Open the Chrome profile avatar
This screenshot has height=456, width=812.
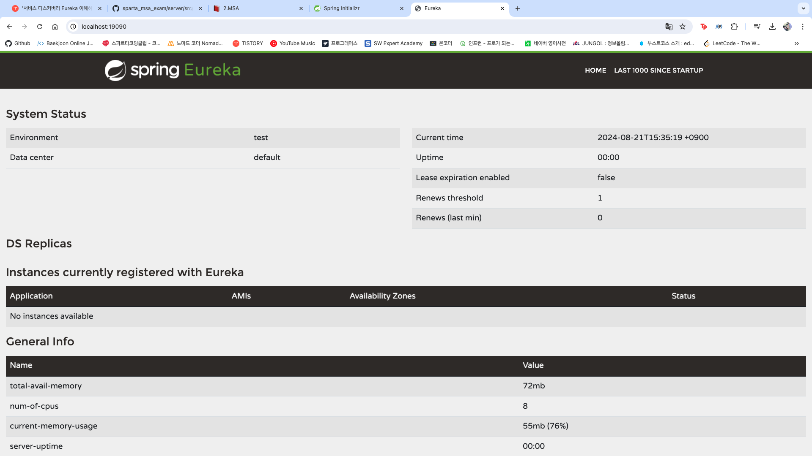tap(787, 27)
